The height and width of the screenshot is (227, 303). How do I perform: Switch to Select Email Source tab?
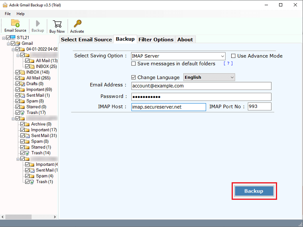pos(87,40)
